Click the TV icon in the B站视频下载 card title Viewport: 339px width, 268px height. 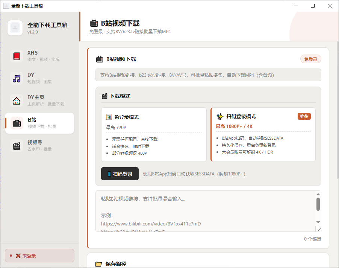coord(100,59)
